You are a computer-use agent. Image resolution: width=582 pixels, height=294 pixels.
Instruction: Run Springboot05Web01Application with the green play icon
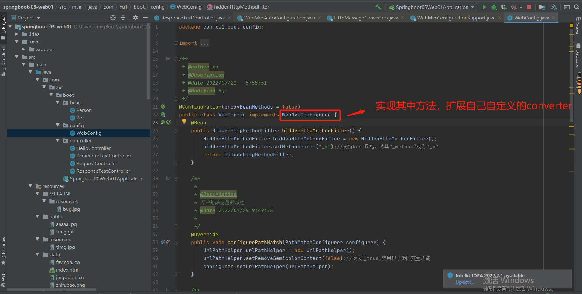[x=484, y=7]
